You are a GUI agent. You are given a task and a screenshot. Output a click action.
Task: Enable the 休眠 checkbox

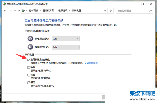(x=29, y=75)
